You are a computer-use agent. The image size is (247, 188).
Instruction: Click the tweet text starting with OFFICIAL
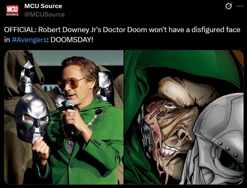pyautogui.click(x=122, y=35)
